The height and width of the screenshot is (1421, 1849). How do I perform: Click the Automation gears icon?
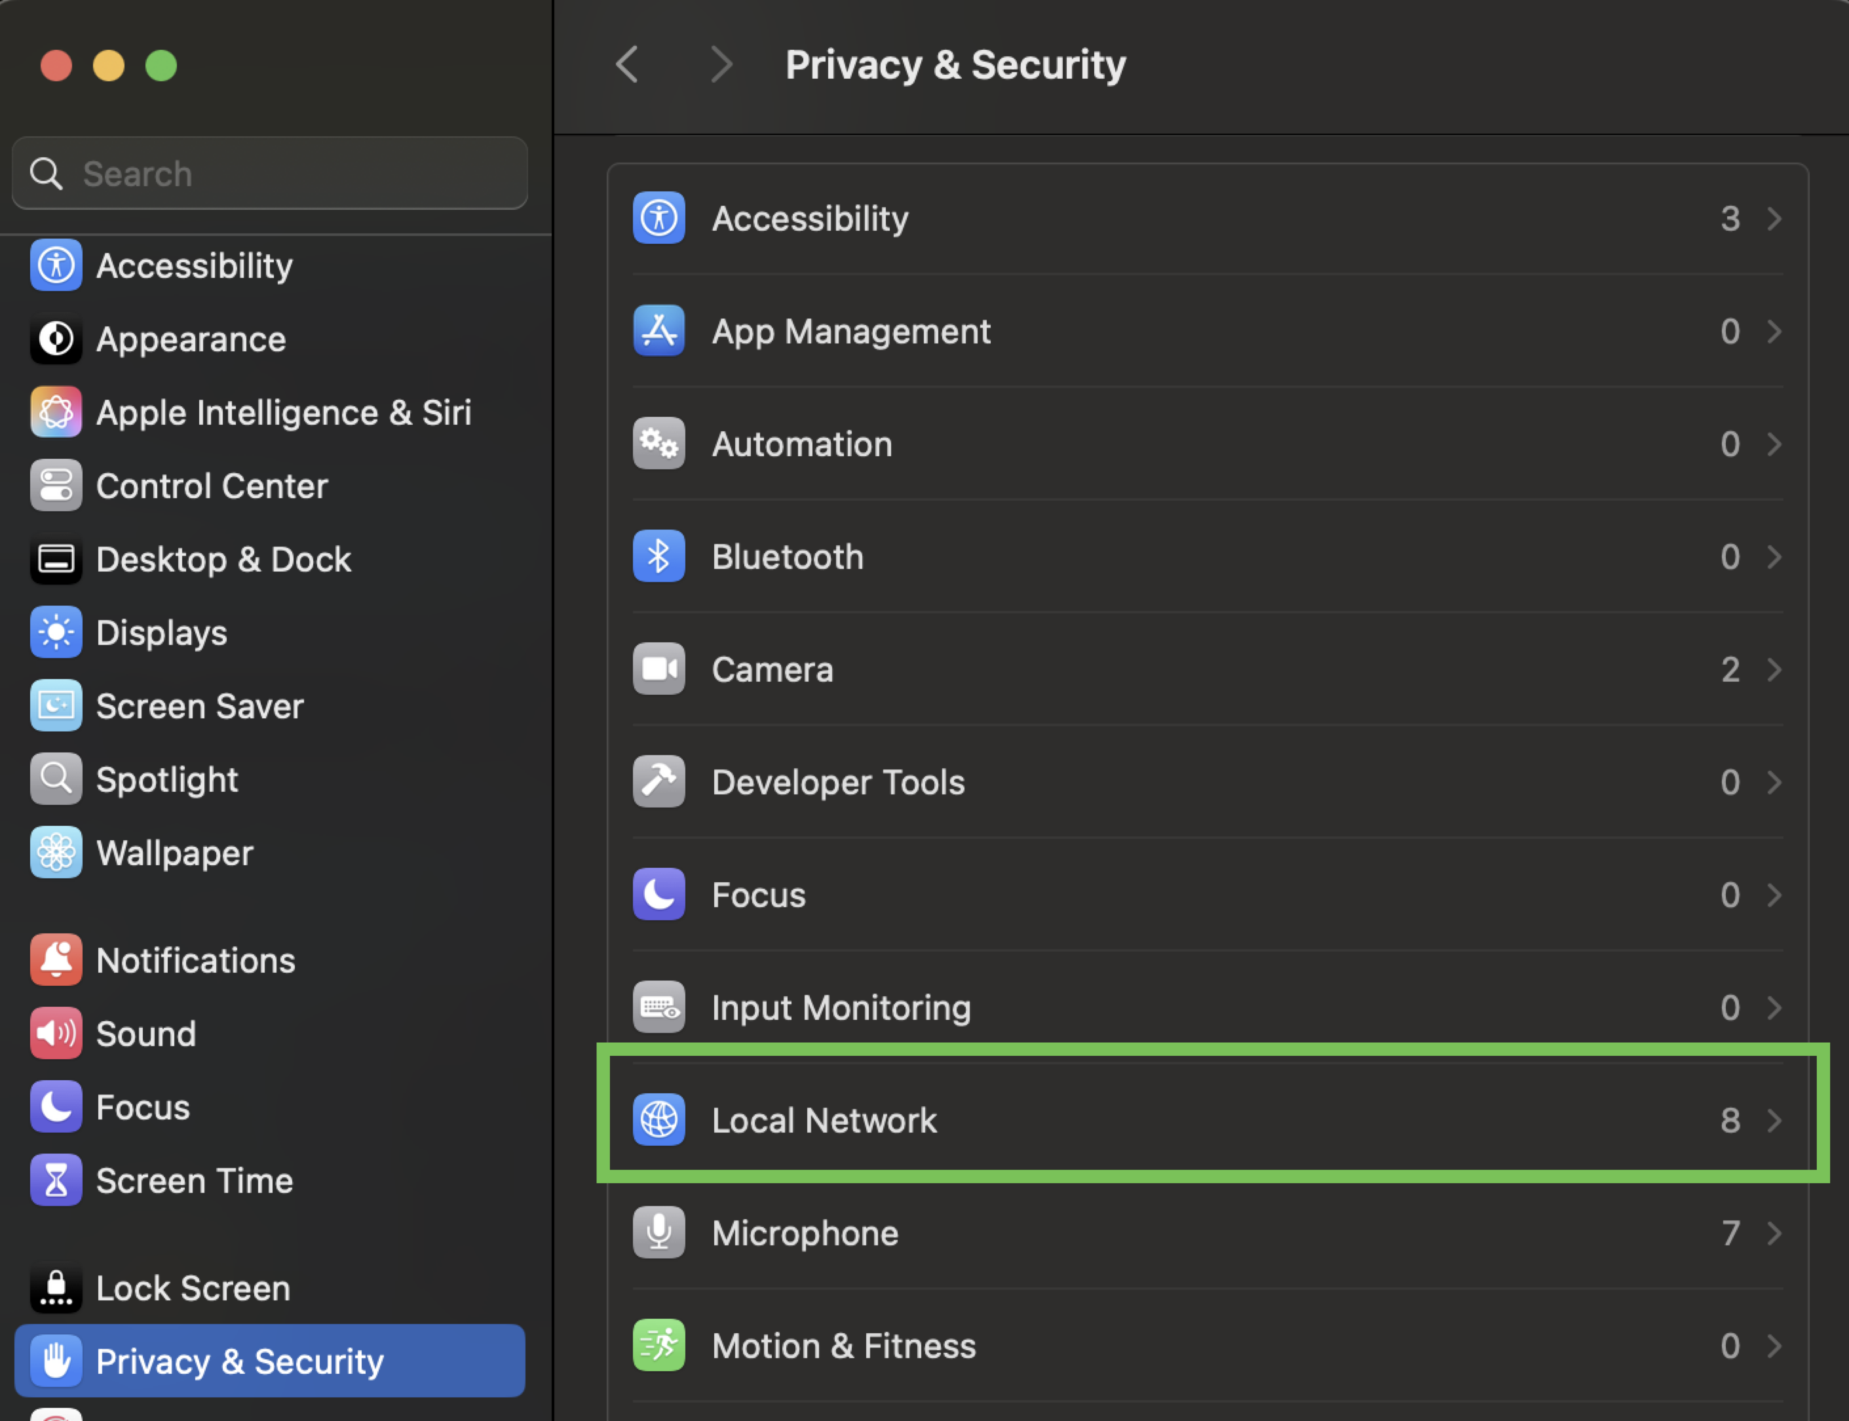coord(658,443)
